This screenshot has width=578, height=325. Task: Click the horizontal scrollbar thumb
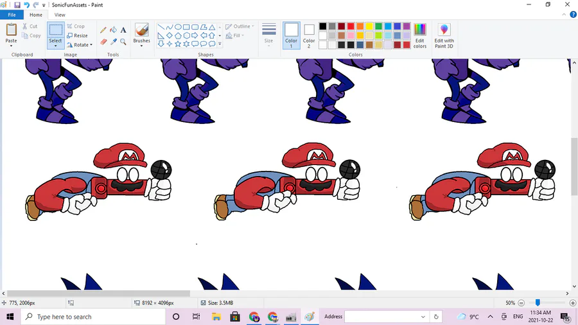[98, 294]
